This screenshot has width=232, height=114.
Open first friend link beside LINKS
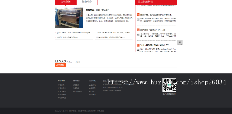(x=69, y=62)
